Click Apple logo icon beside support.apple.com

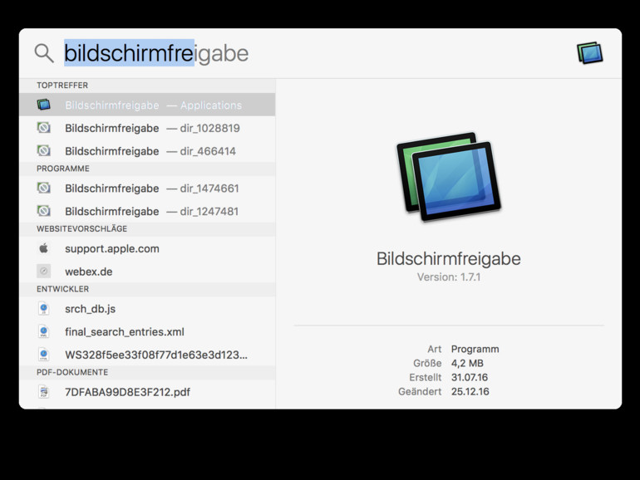click(x=44, y=247)
